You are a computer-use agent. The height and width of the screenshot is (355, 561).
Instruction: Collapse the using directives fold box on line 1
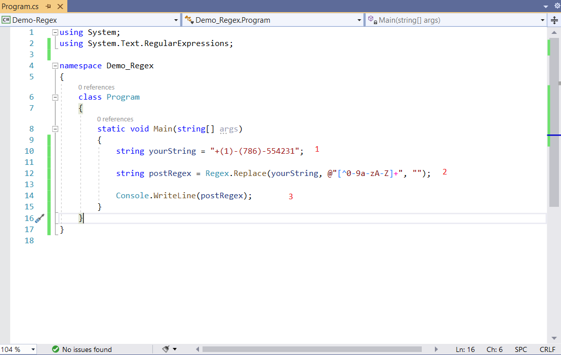(x=55, y=32)
